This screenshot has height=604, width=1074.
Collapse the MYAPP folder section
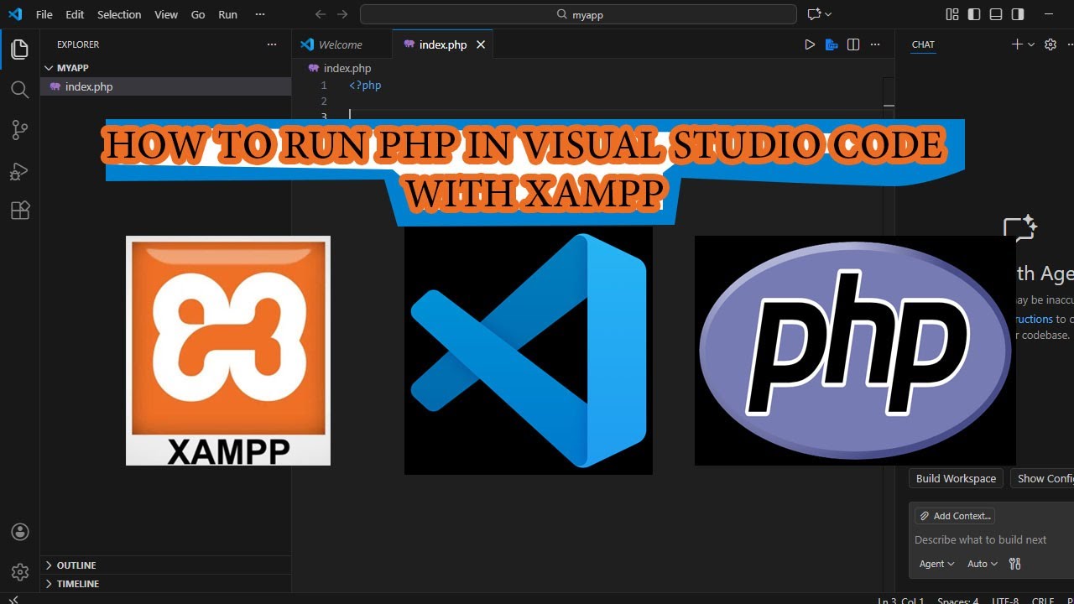coord(165,68)
